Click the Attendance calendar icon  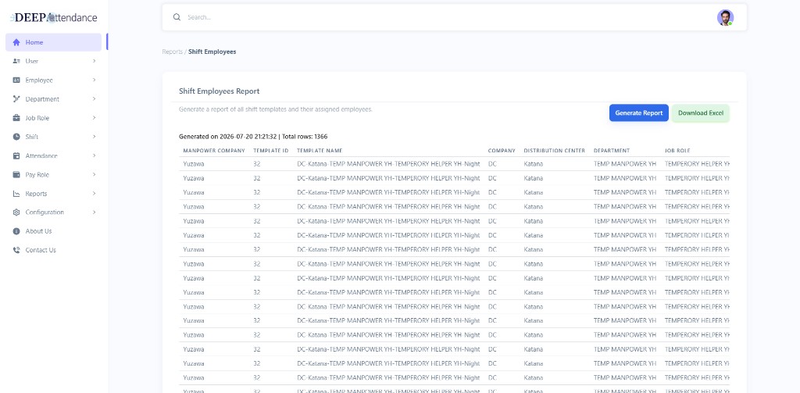coord(16,155)
